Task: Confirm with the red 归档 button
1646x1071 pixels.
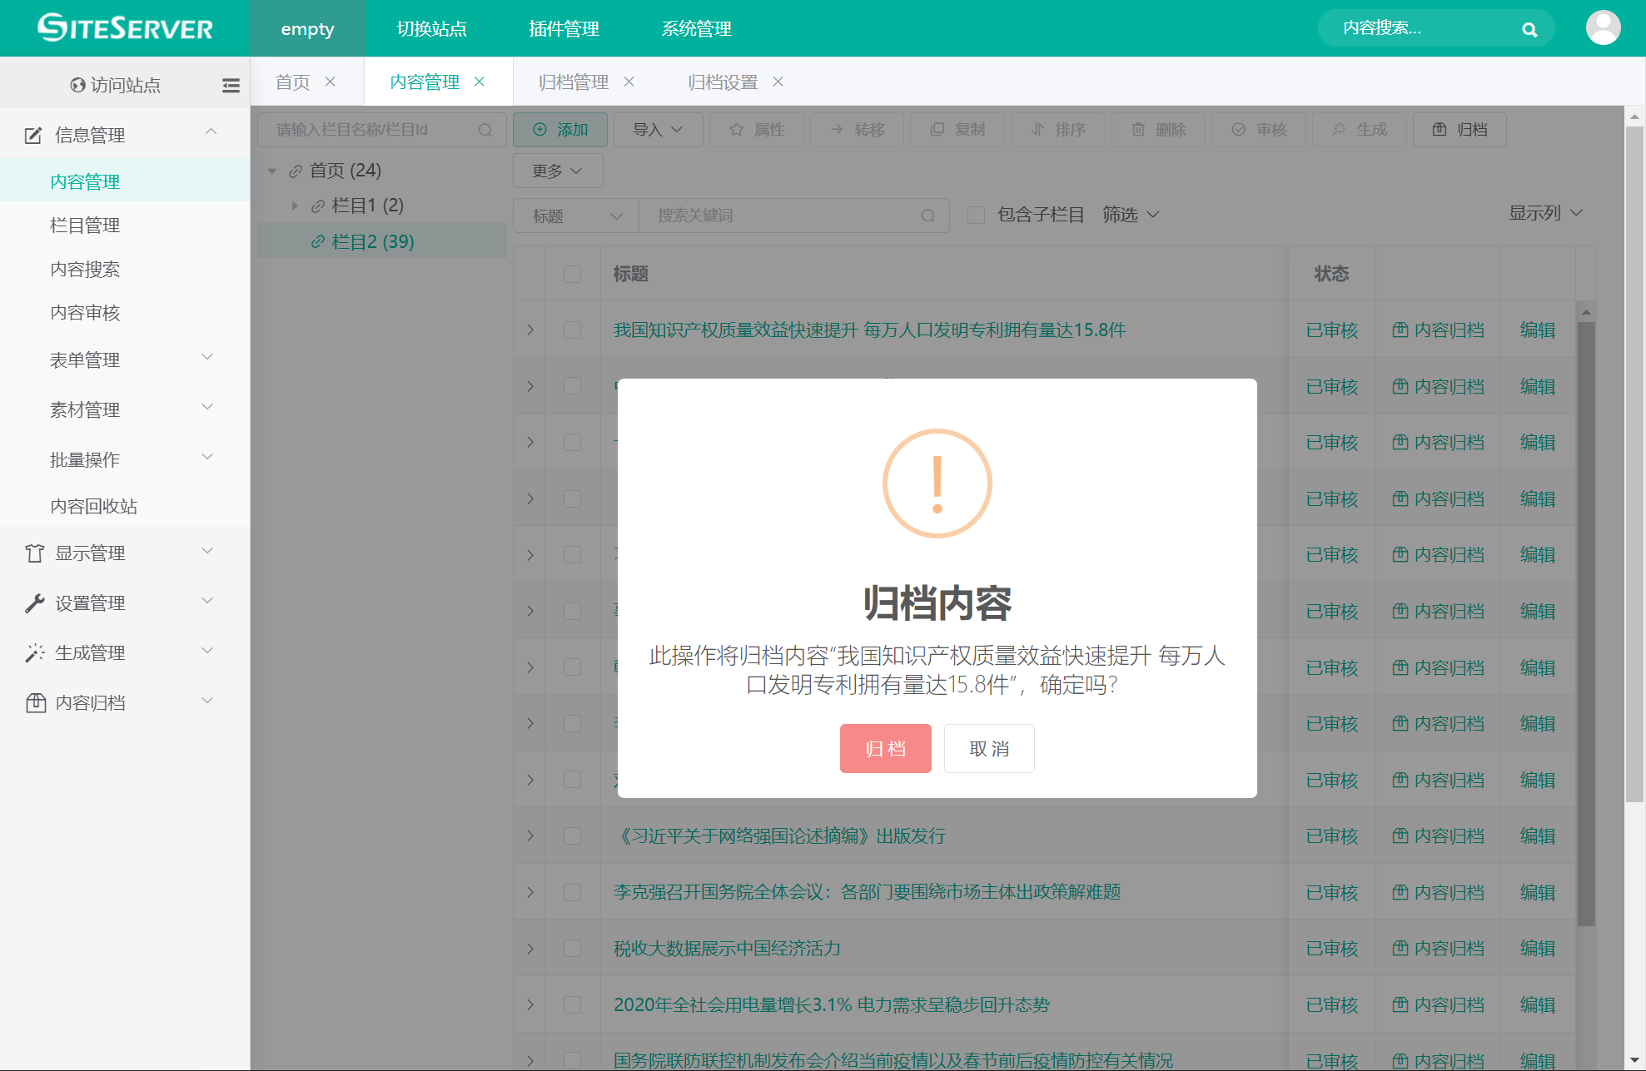Action: [885, 748]
